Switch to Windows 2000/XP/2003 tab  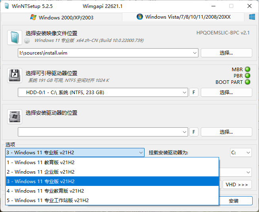tap(62, 17)
